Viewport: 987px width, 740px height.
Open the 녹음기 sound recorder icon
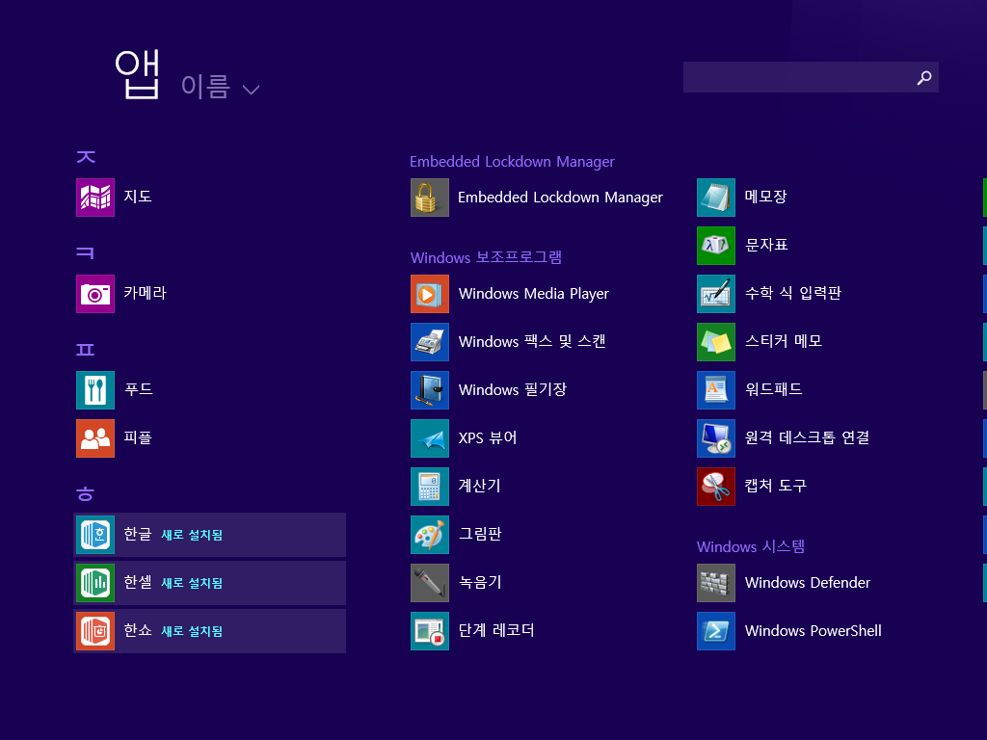point(429,583)
